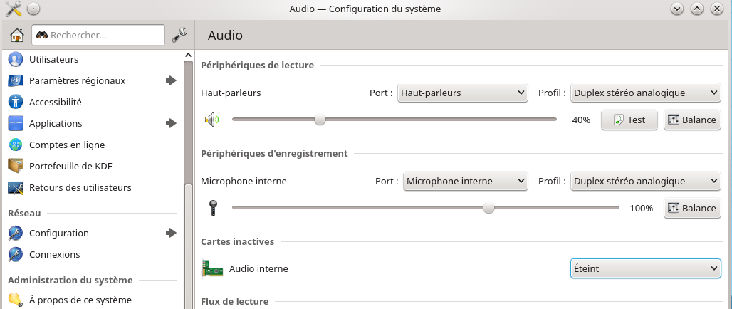Open Balance for the speakers
The image size is (732, 309).
[692, 120]
